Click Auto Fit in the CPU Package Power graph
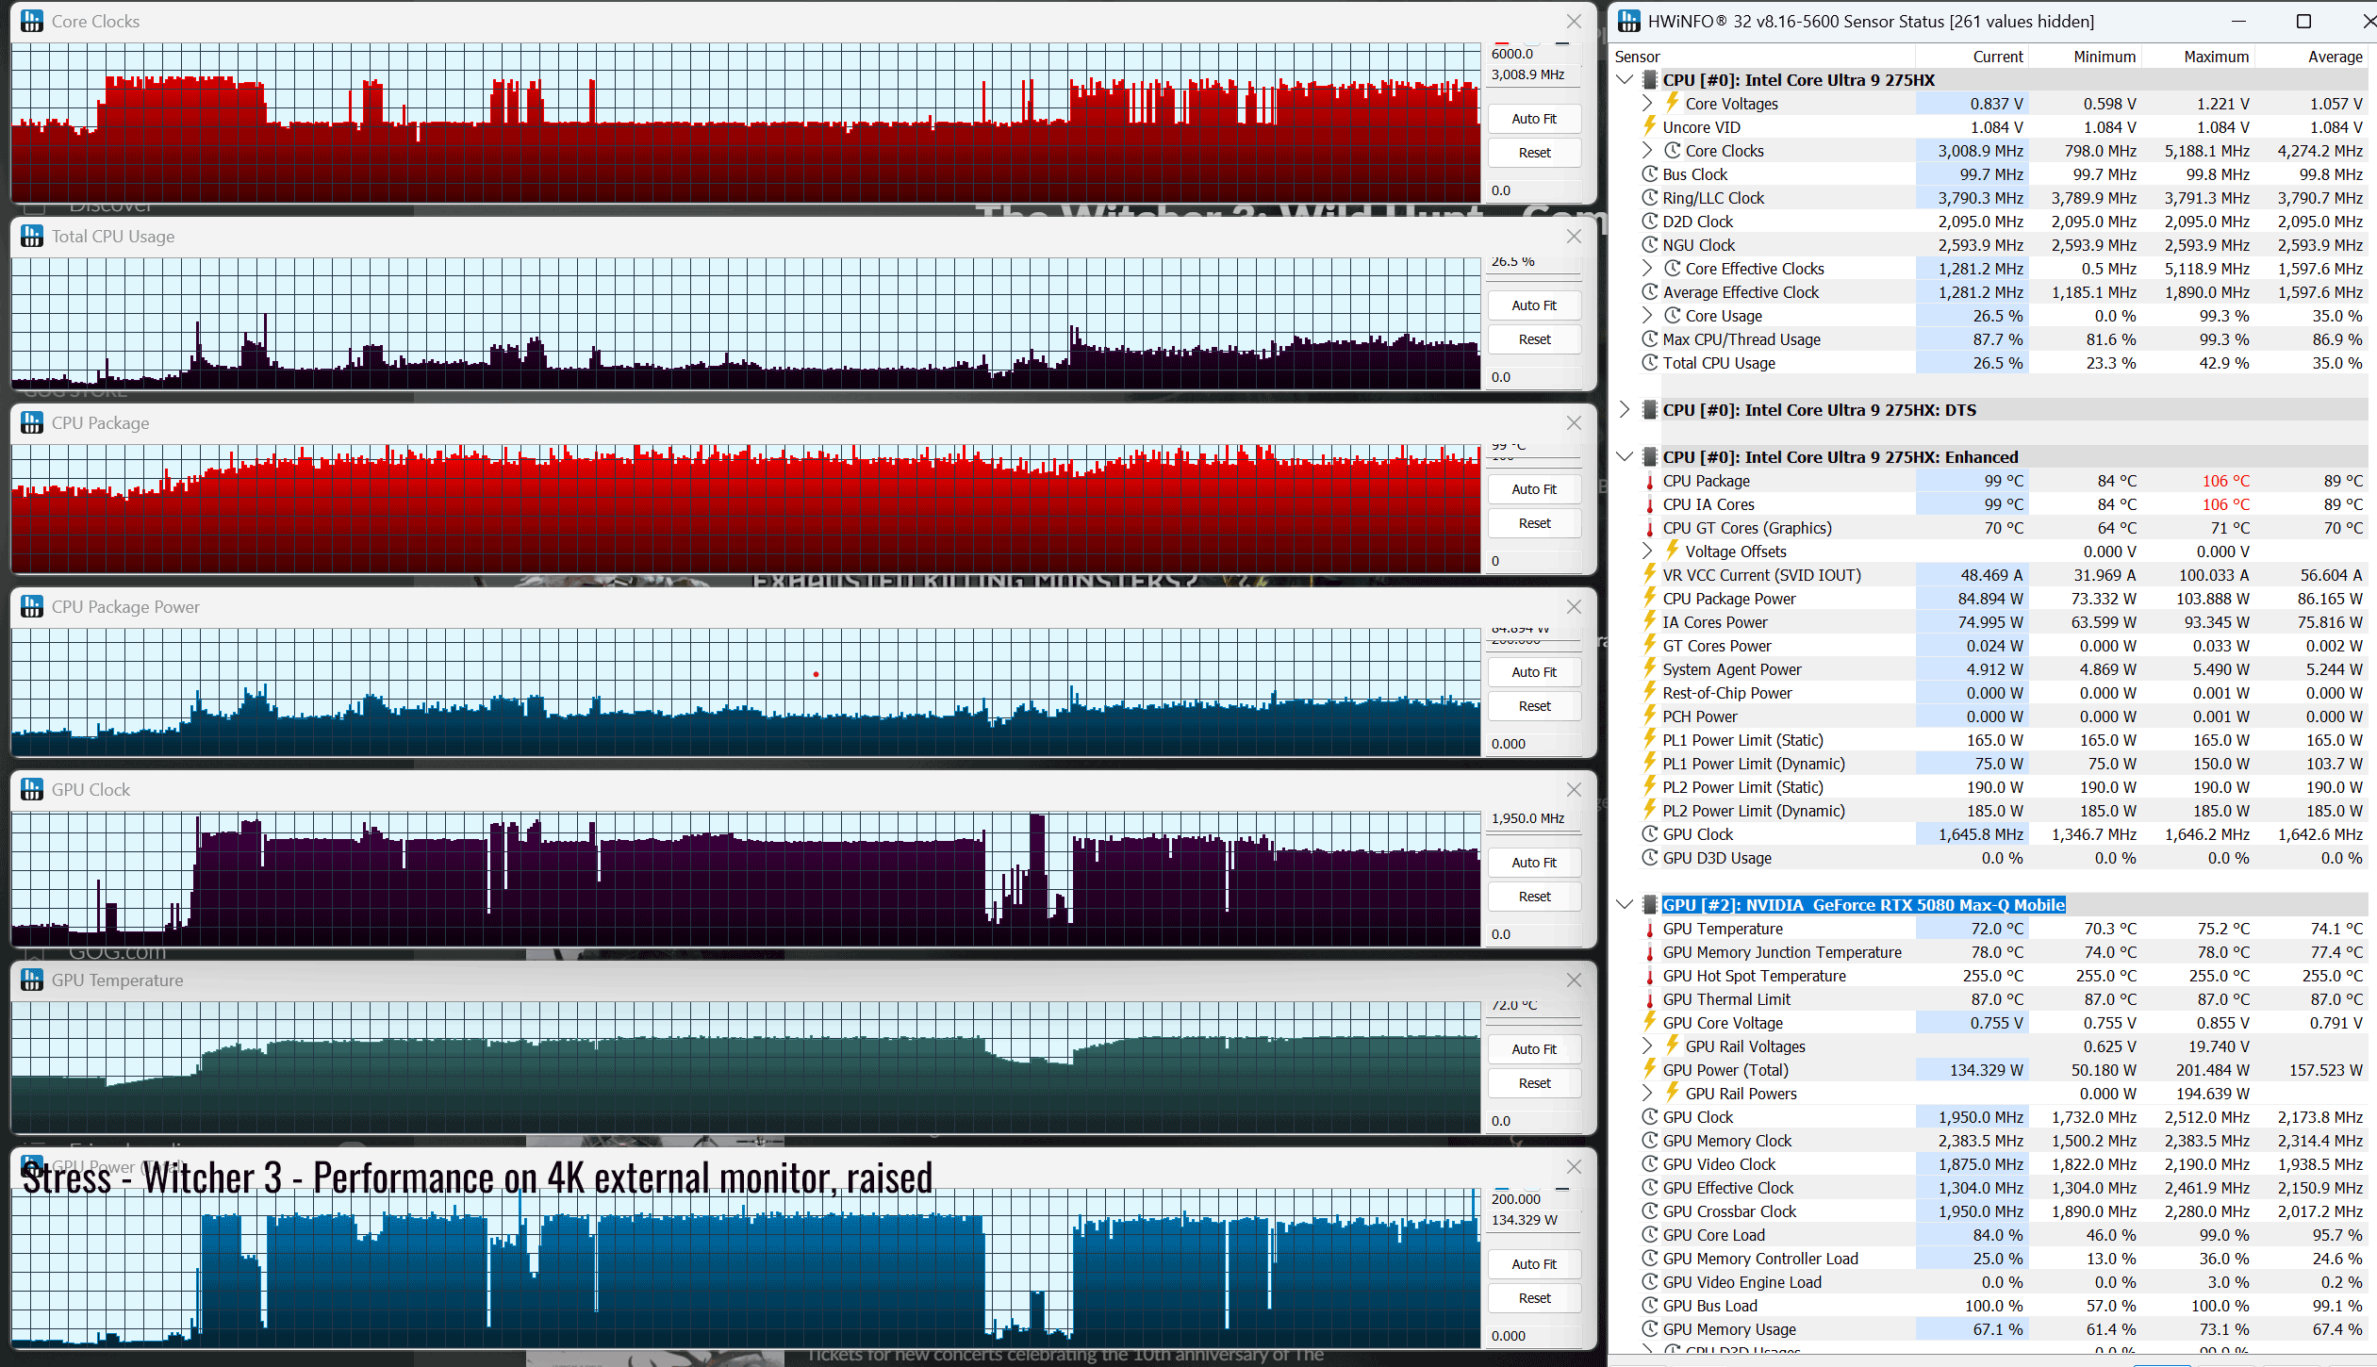 1534,672
